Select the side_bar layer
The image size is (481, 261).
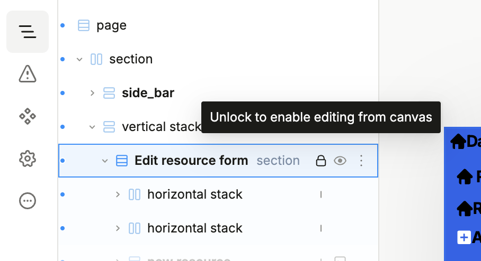(x=148, y=93)
